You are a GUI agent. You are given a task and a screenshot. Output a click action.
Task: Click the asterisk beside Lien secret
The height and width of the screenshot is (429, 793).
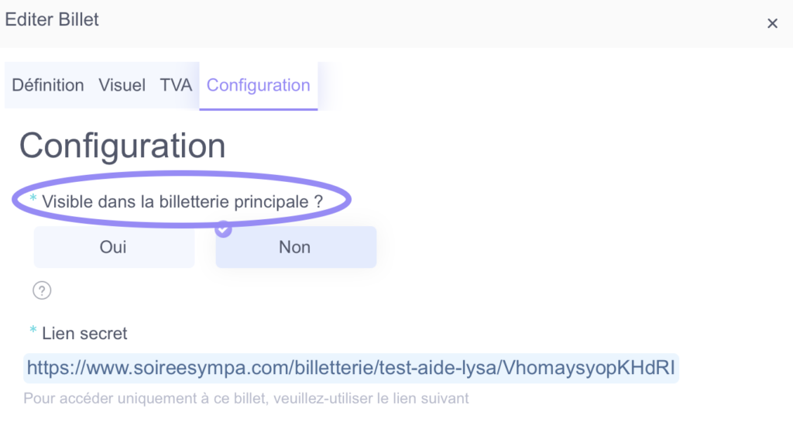coord(33,330)
